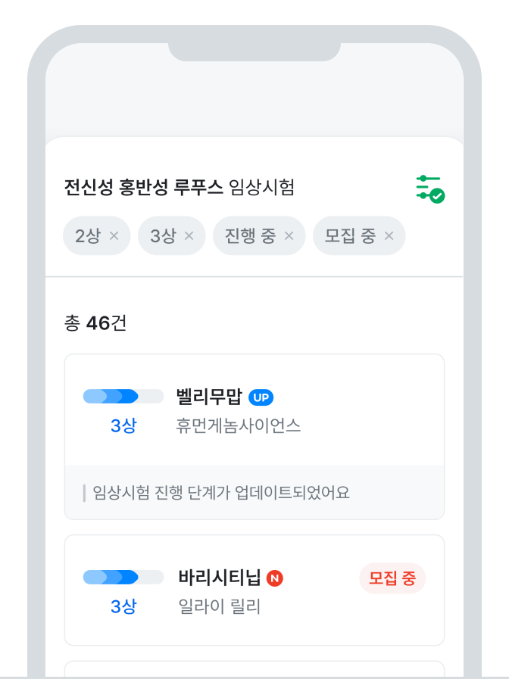Clear the 모집 중 filter with its X

[389, 235]
